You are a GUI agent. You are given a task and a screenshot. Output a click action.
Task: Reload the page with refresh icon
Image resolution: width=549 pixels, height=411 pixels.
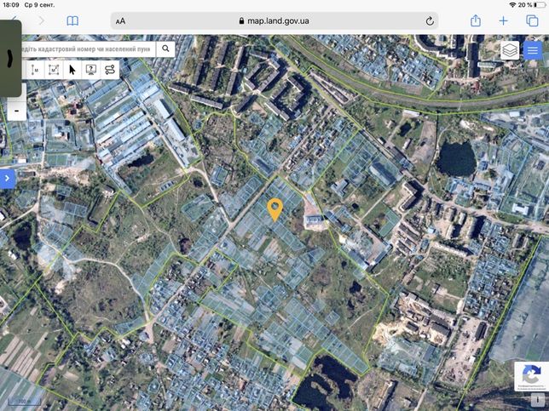430,21
